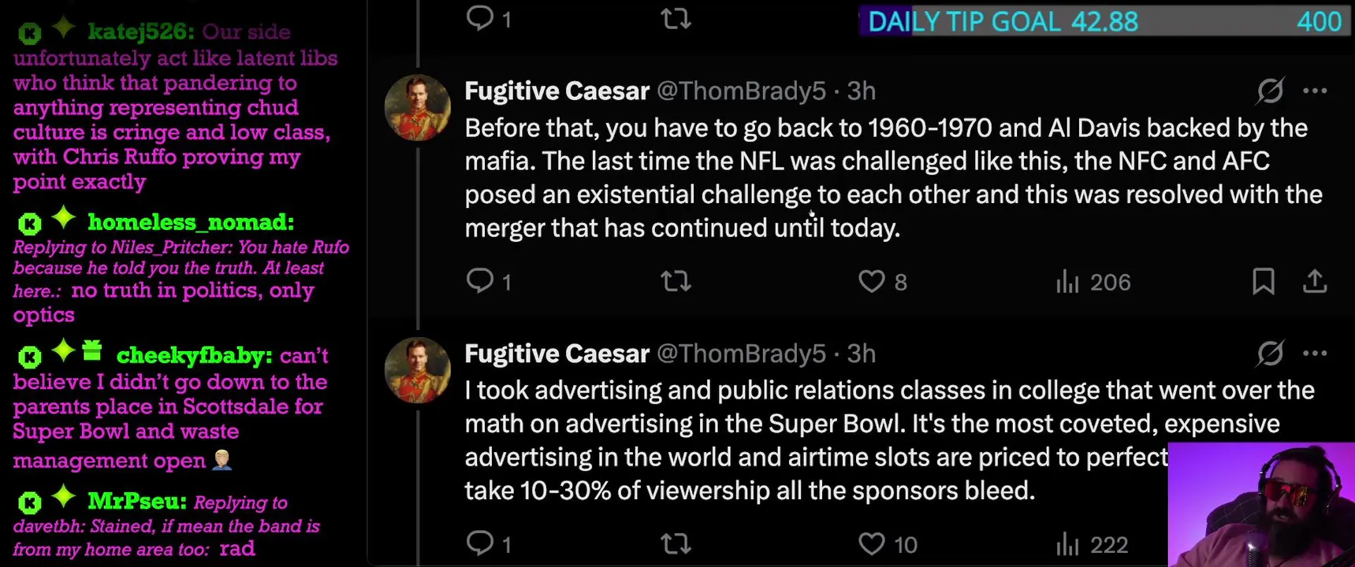Image resolution: width=1355 pixels, height=567 pixels.
Task: Reply to the Al Davis mafia tweet
Action: coord(479,281)
